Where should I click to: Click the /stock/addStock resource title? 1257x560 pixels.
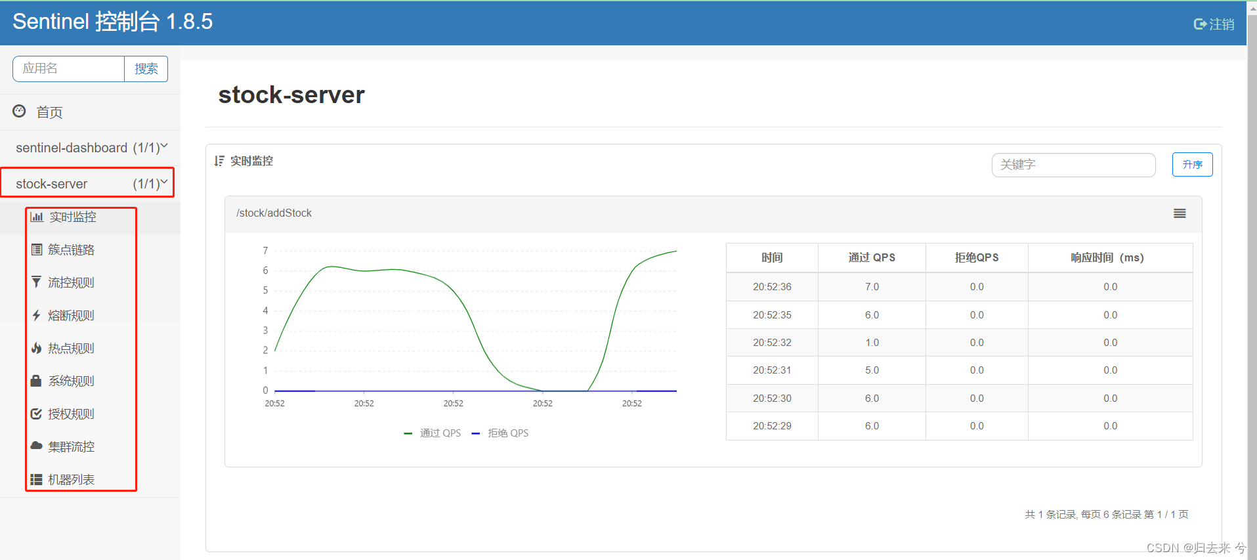point(274,213)
